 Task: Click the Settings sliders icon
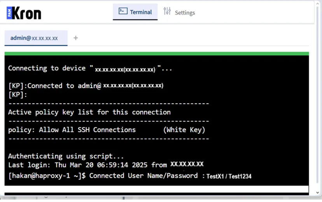(x=167, y=11)
